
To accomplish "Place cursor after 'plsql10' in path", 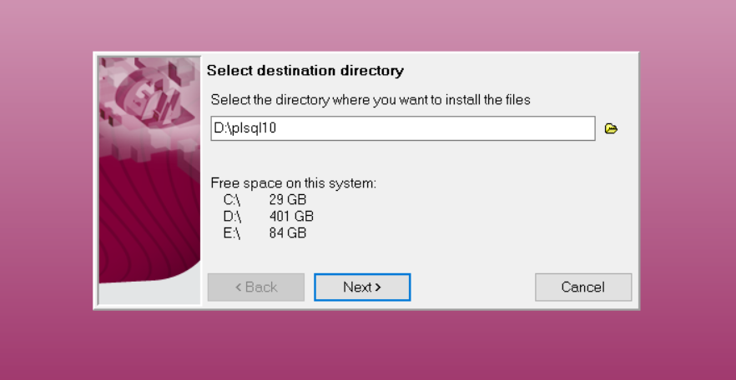I will pyautogui.click(x=277, y=128).
